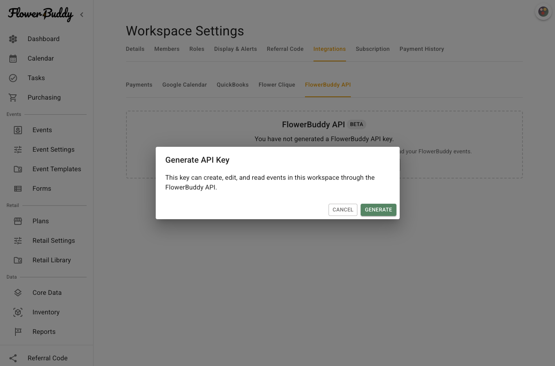Open the Referral Code settings tab
This screenshot has width=555, height=366.
coord(285,49)
